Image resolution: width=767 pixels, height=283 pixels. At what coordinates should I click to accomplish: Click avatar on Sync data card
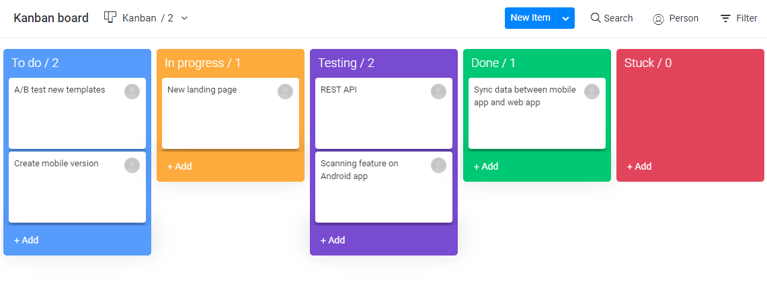coord(592,91)
